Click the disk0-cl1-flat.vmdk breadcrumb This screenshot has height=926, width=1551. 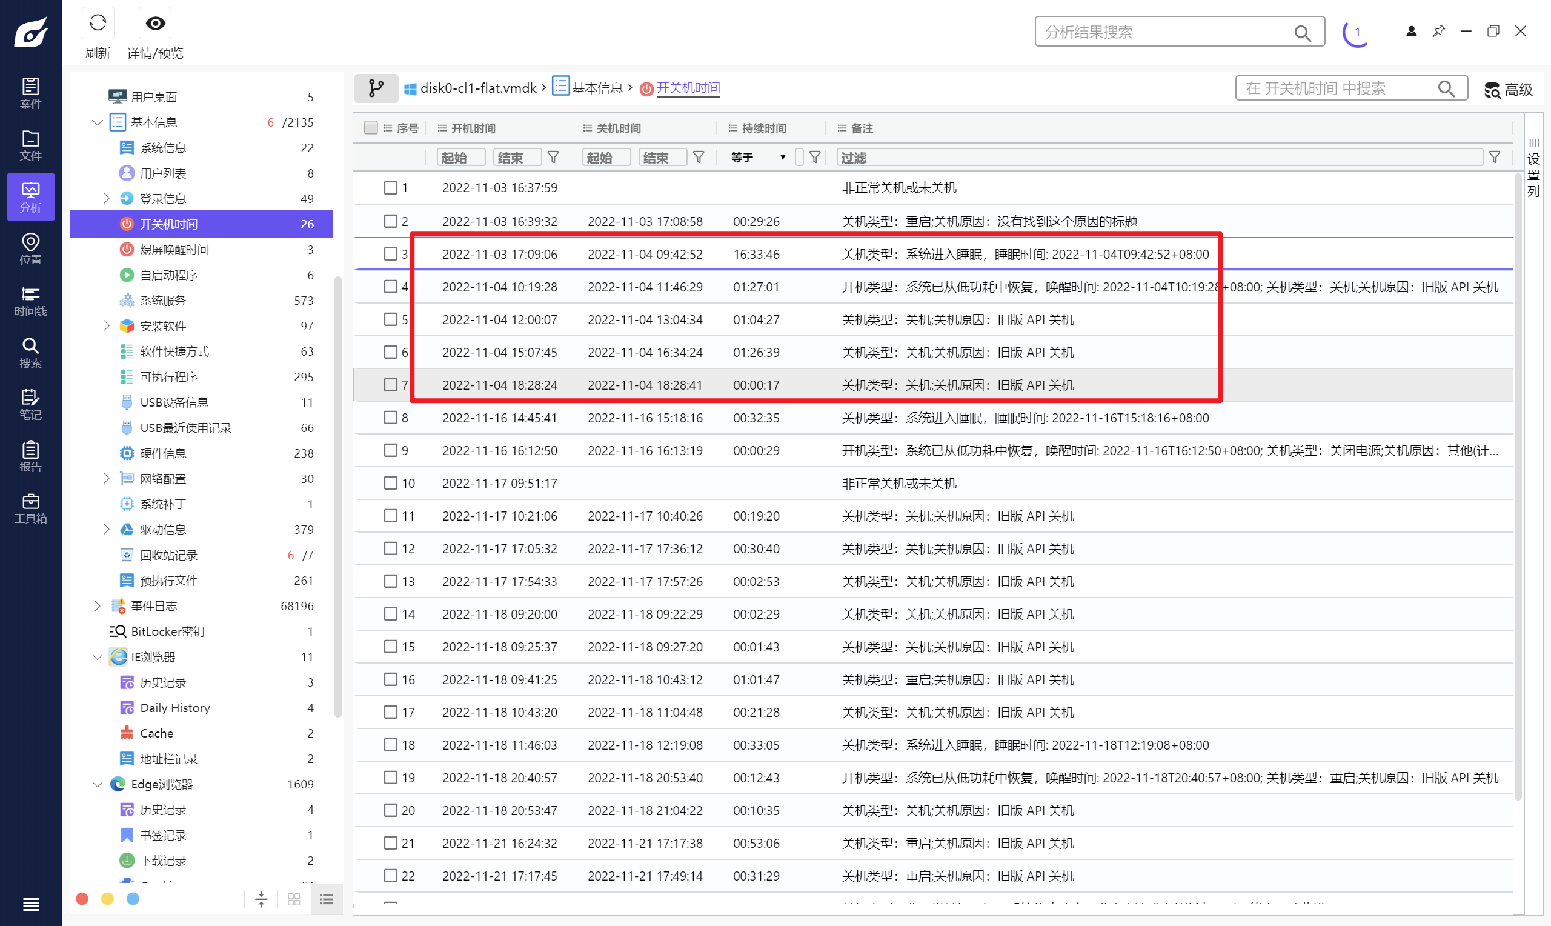[470, 88]
